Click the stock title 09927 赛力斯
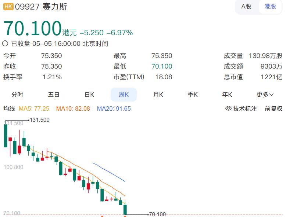Screen dimensions: 286x217 (41, 7)
